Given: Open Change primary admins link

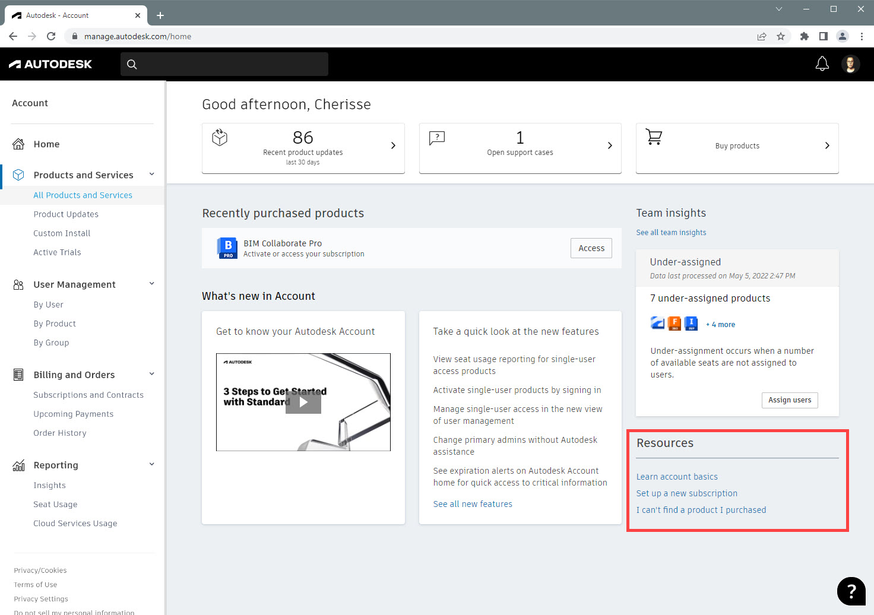Looking at the screenshot, I should pyautogui.click(x=515, y=446).
